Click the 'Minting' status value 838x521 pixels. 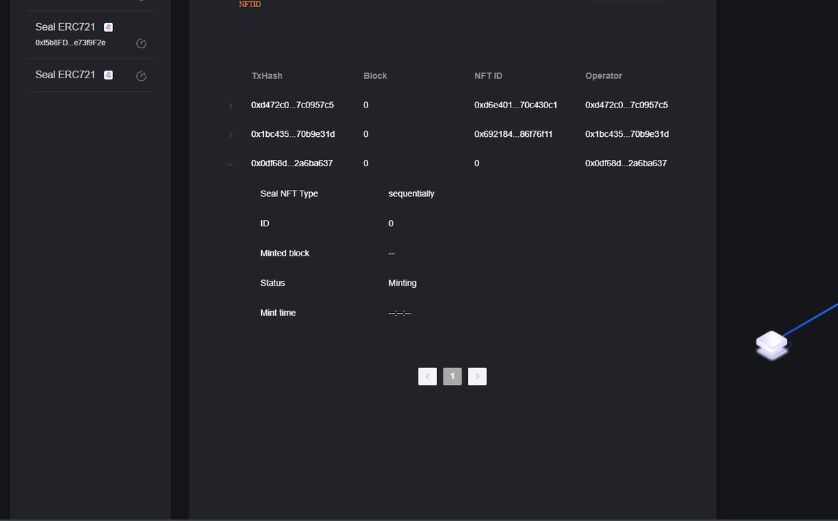pos(402,284)
